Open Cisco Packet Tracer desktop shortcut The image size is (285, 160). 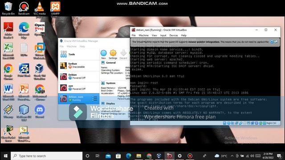8,134
